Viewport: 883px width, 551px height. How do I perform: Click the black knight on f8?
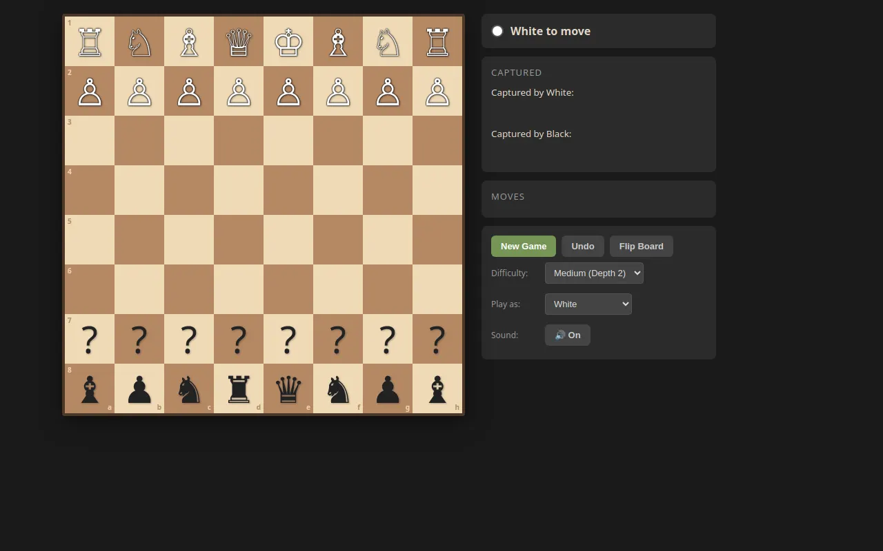(x=338, y=388)
